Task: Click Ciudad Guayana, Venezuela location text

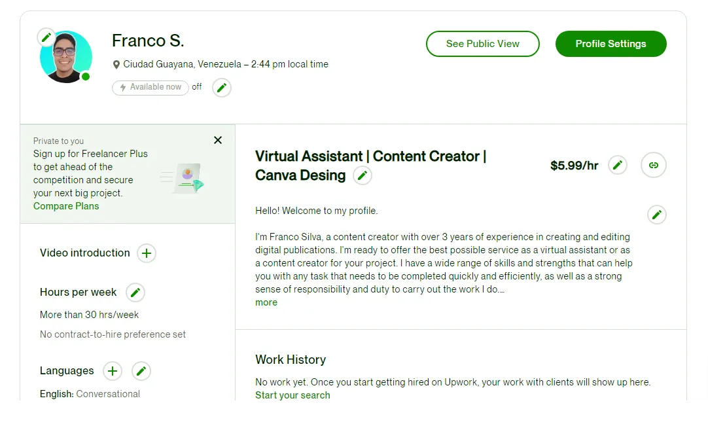Action: point(183,64)
